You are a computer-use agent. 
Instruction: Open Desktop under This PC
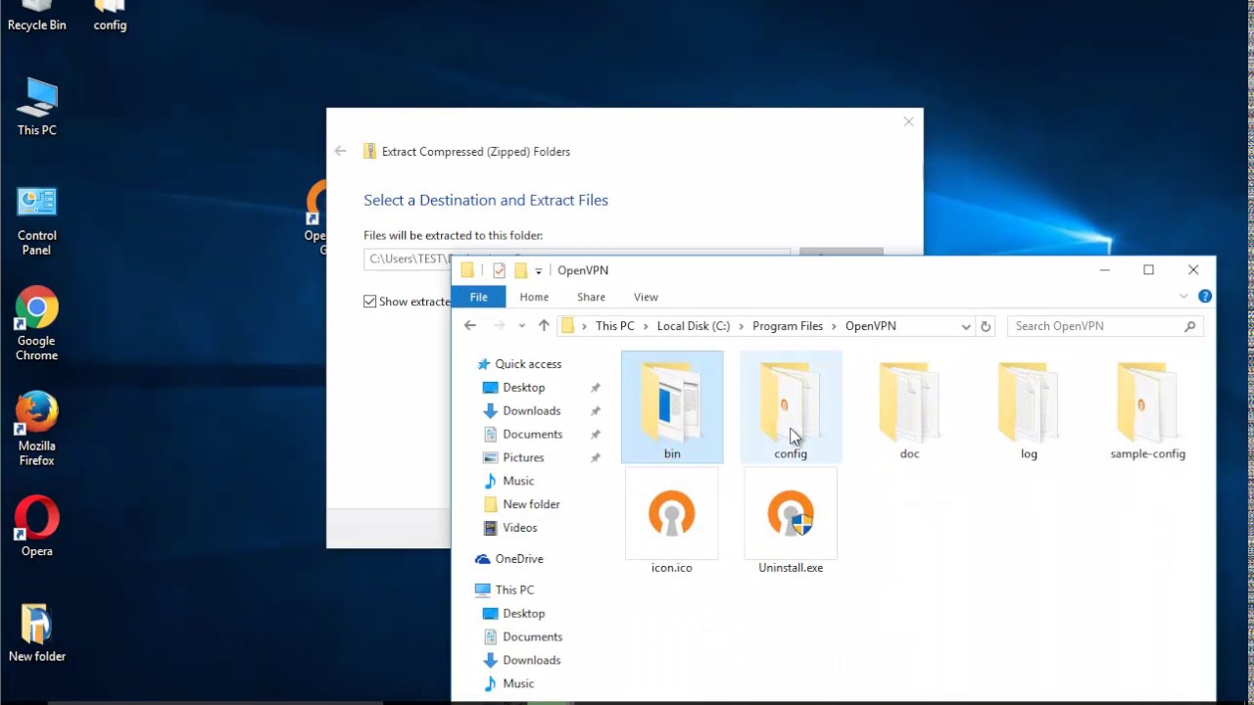pos(523,614)
